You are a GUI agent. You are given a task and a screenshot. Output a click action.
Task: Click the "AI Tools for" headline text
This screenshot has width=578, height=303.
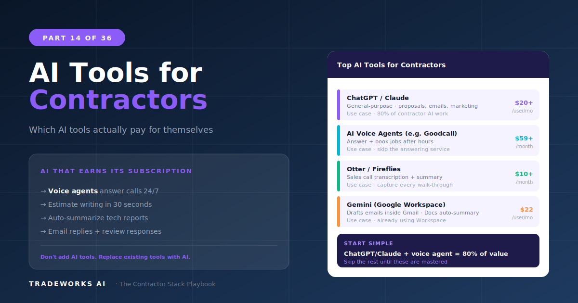pos(116,73)
